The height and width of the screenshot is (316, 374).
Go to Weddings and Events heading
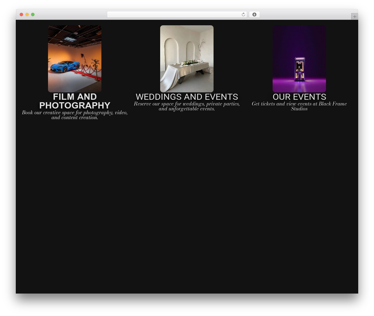point(187,97)
